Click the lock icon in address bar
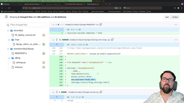This screenshot has height=103, width=184. (x=26, y=8)
